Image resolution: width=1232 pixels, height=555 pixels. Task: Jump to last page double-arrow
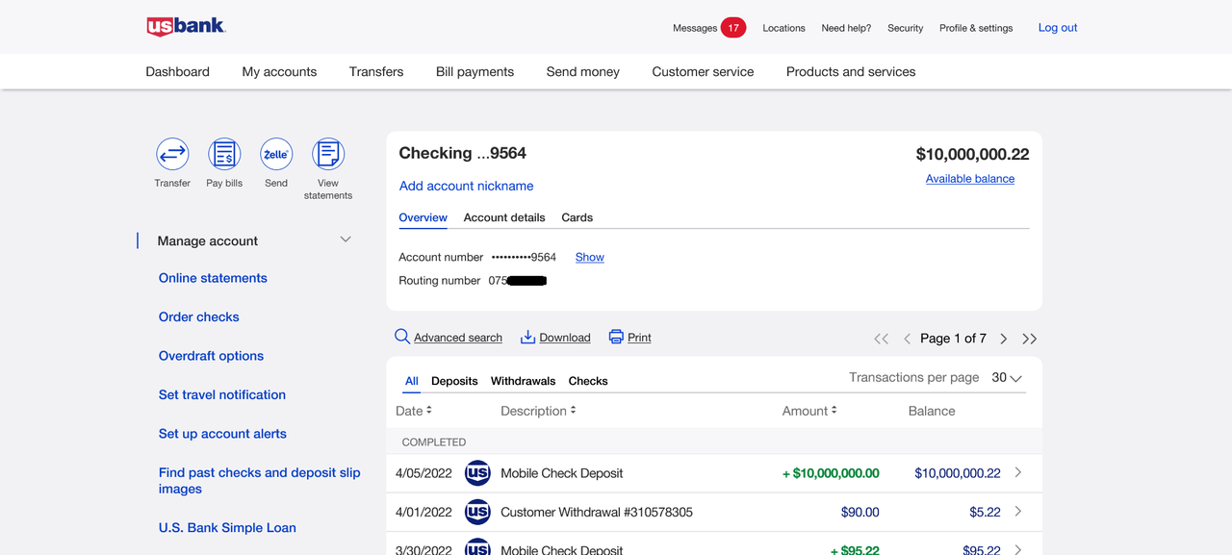pyautogui.click(x=1030, y=339)
